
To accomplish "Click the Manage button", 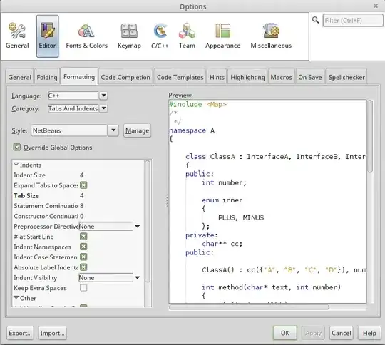I will (x=138, y=130).
